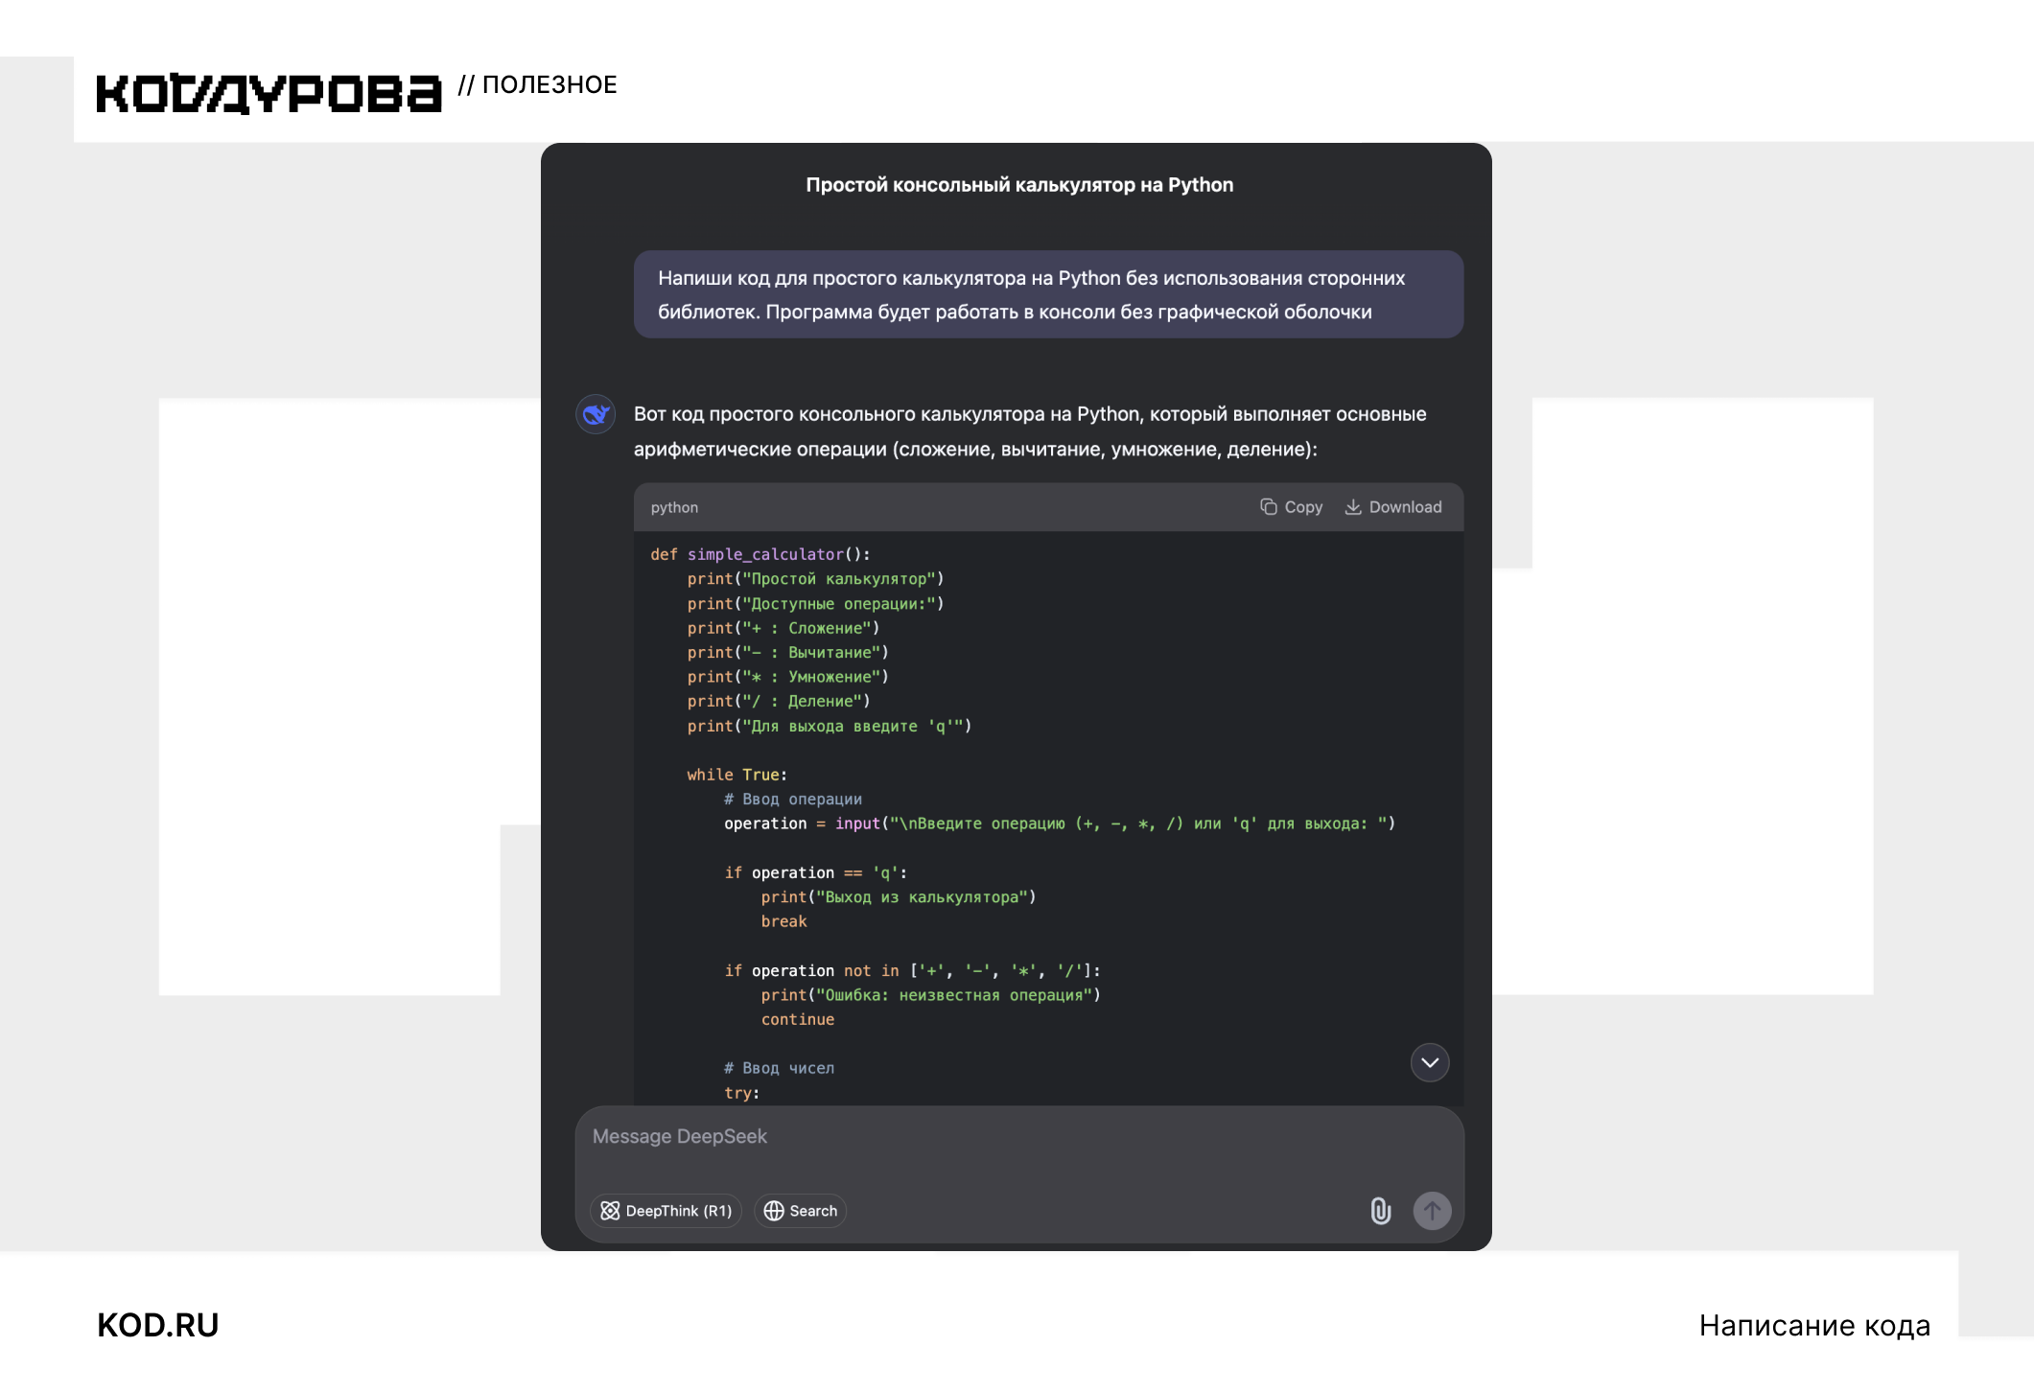The image size is (2034, 1393).
Task: Click the 'python' language label
Action: click(x=674, y=507)
